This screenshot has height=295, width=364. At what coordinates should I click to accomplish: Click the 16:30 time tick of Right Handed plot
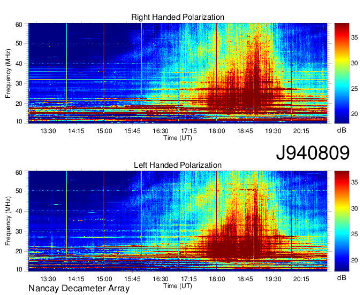(161, 131)
